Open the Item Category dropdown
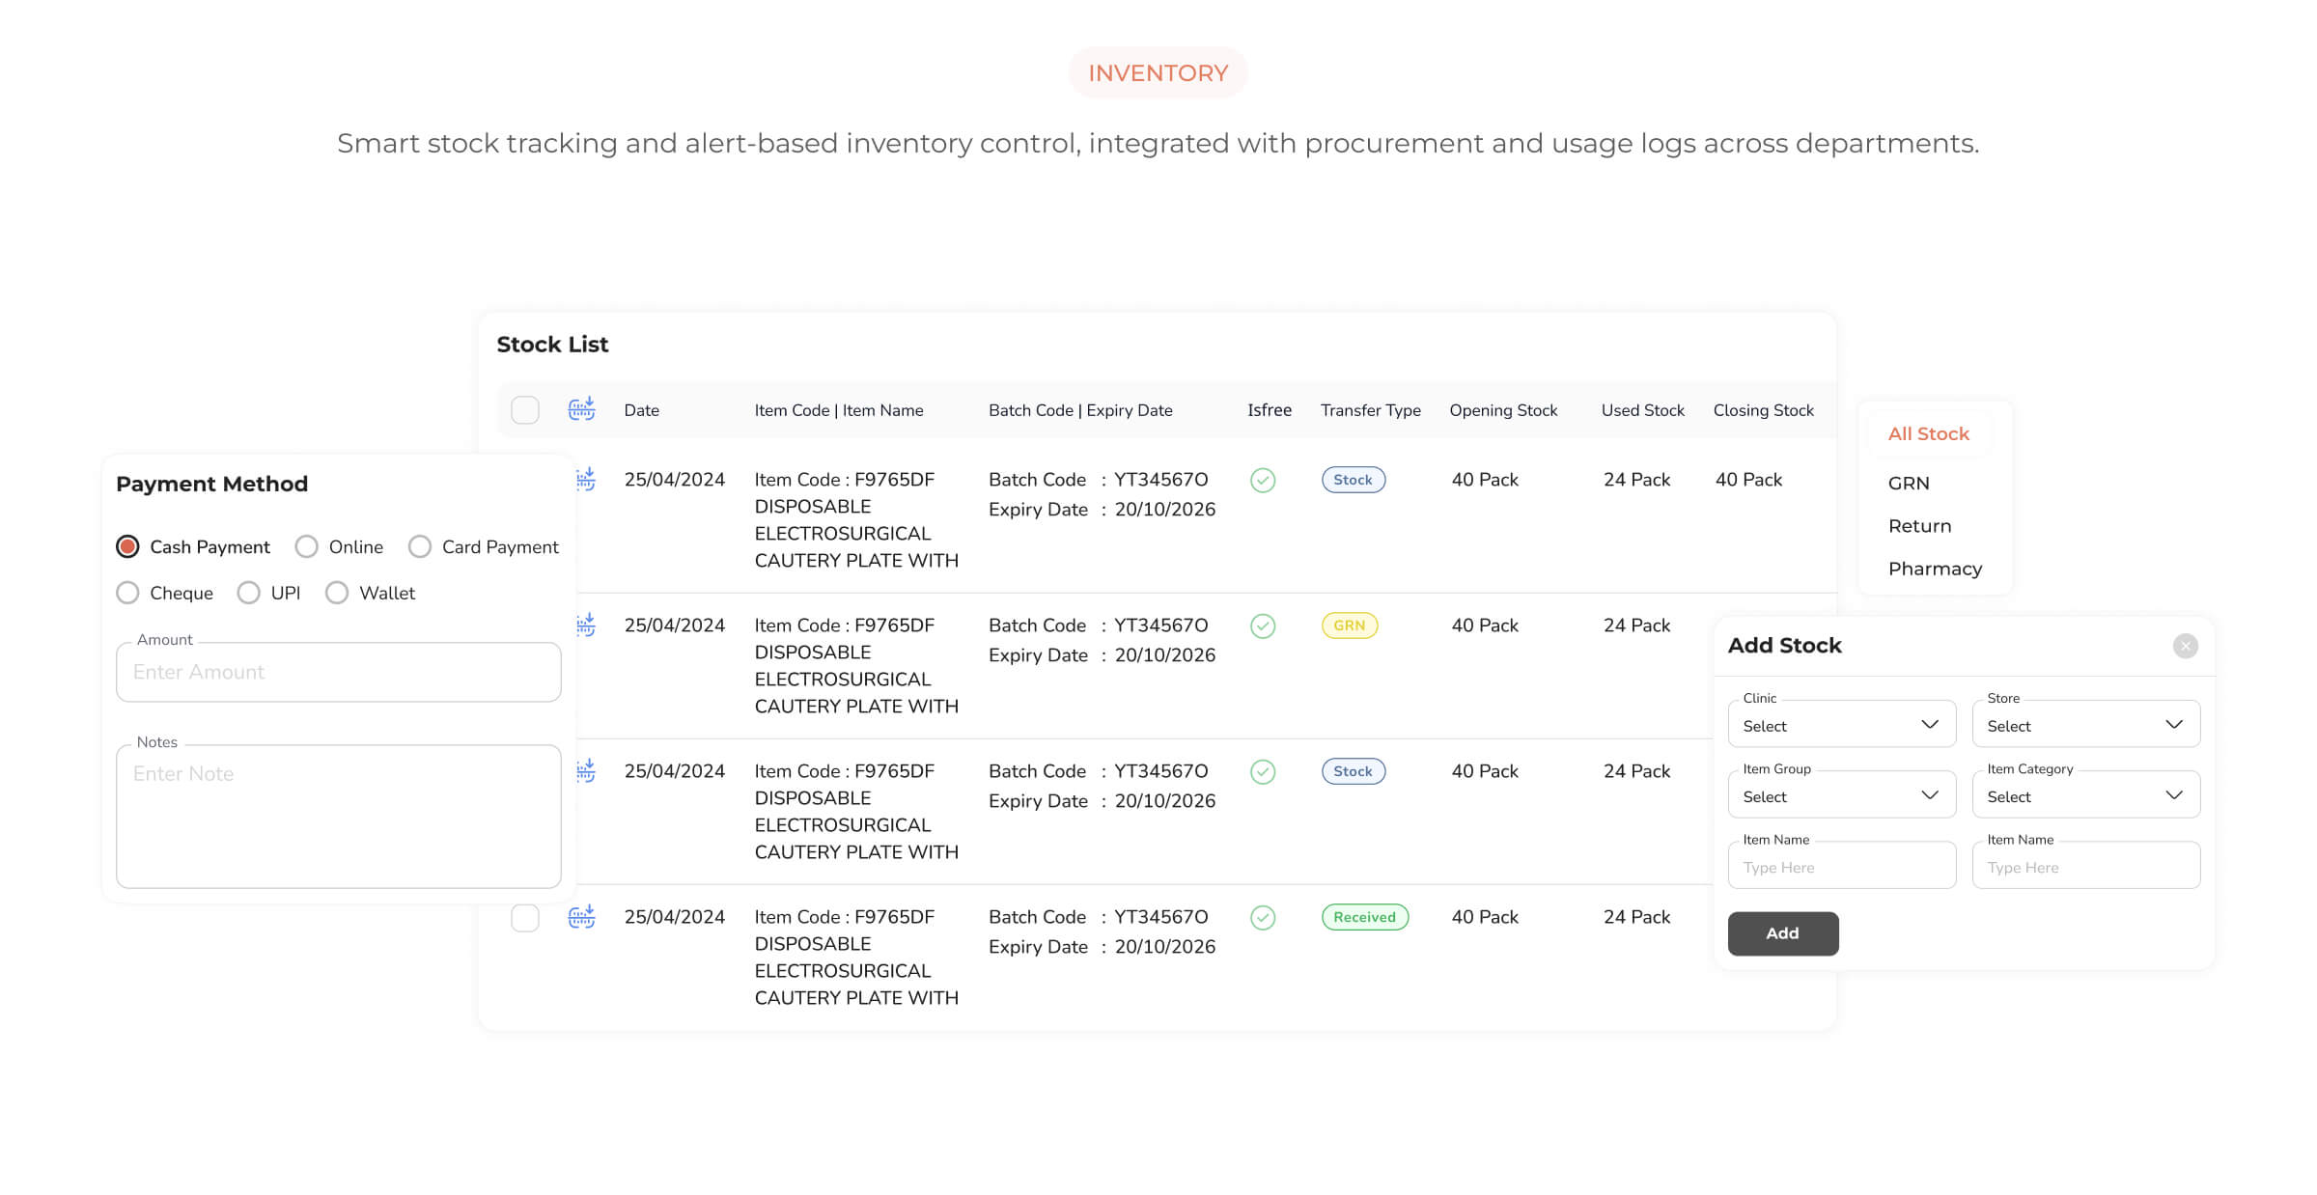The height and width of the screenshot is (1195, 2317). pyautogui.click(x=2085, y=795)
